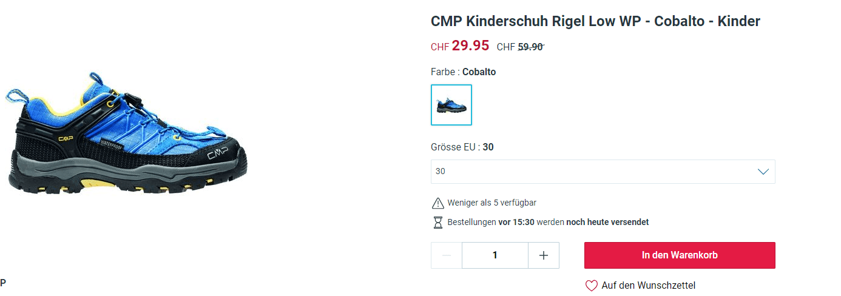This screenshot has height=296, width=841.
Task: Click the Weniger als 5 verfügbar notice
Action: [491, 203]
